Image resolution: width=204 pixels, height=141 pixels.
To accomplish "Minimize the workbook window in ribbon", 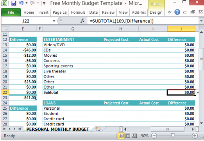I will (185, 13).
